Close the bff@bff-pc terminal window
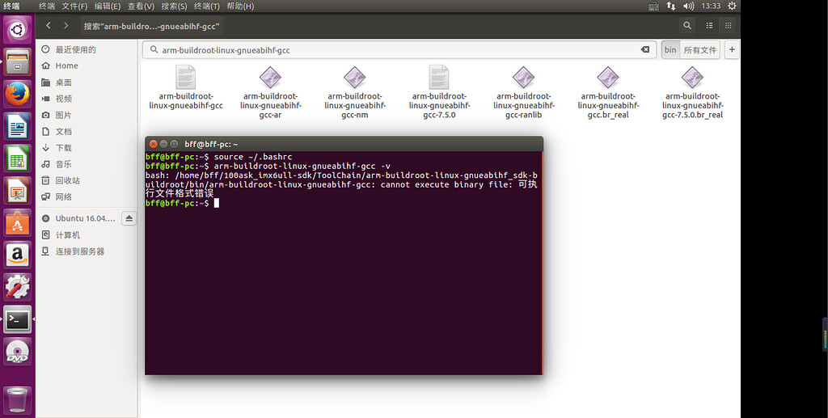 153,144
